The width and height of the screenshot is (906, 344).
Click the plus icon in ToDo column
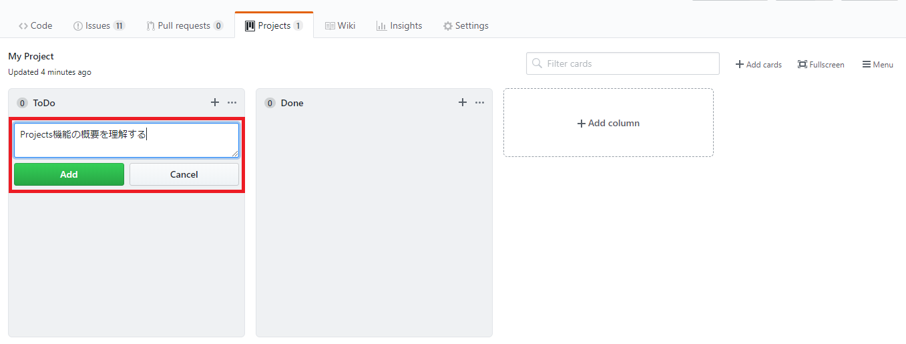[215, 102]
